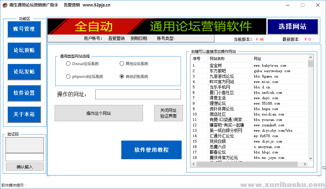The height and width of the screenshot is (189, 326).
Task: Select the phpwind论坛系统 radio option
Action: click(68, 77)
